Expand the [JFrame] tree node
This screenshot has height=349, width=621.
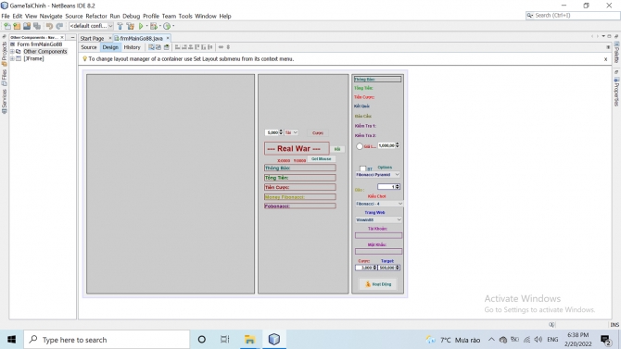pos(12,58)
